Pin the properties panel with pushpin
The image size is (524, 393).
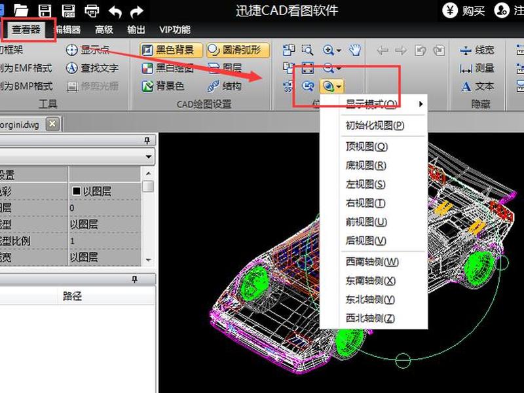(147, 140)
